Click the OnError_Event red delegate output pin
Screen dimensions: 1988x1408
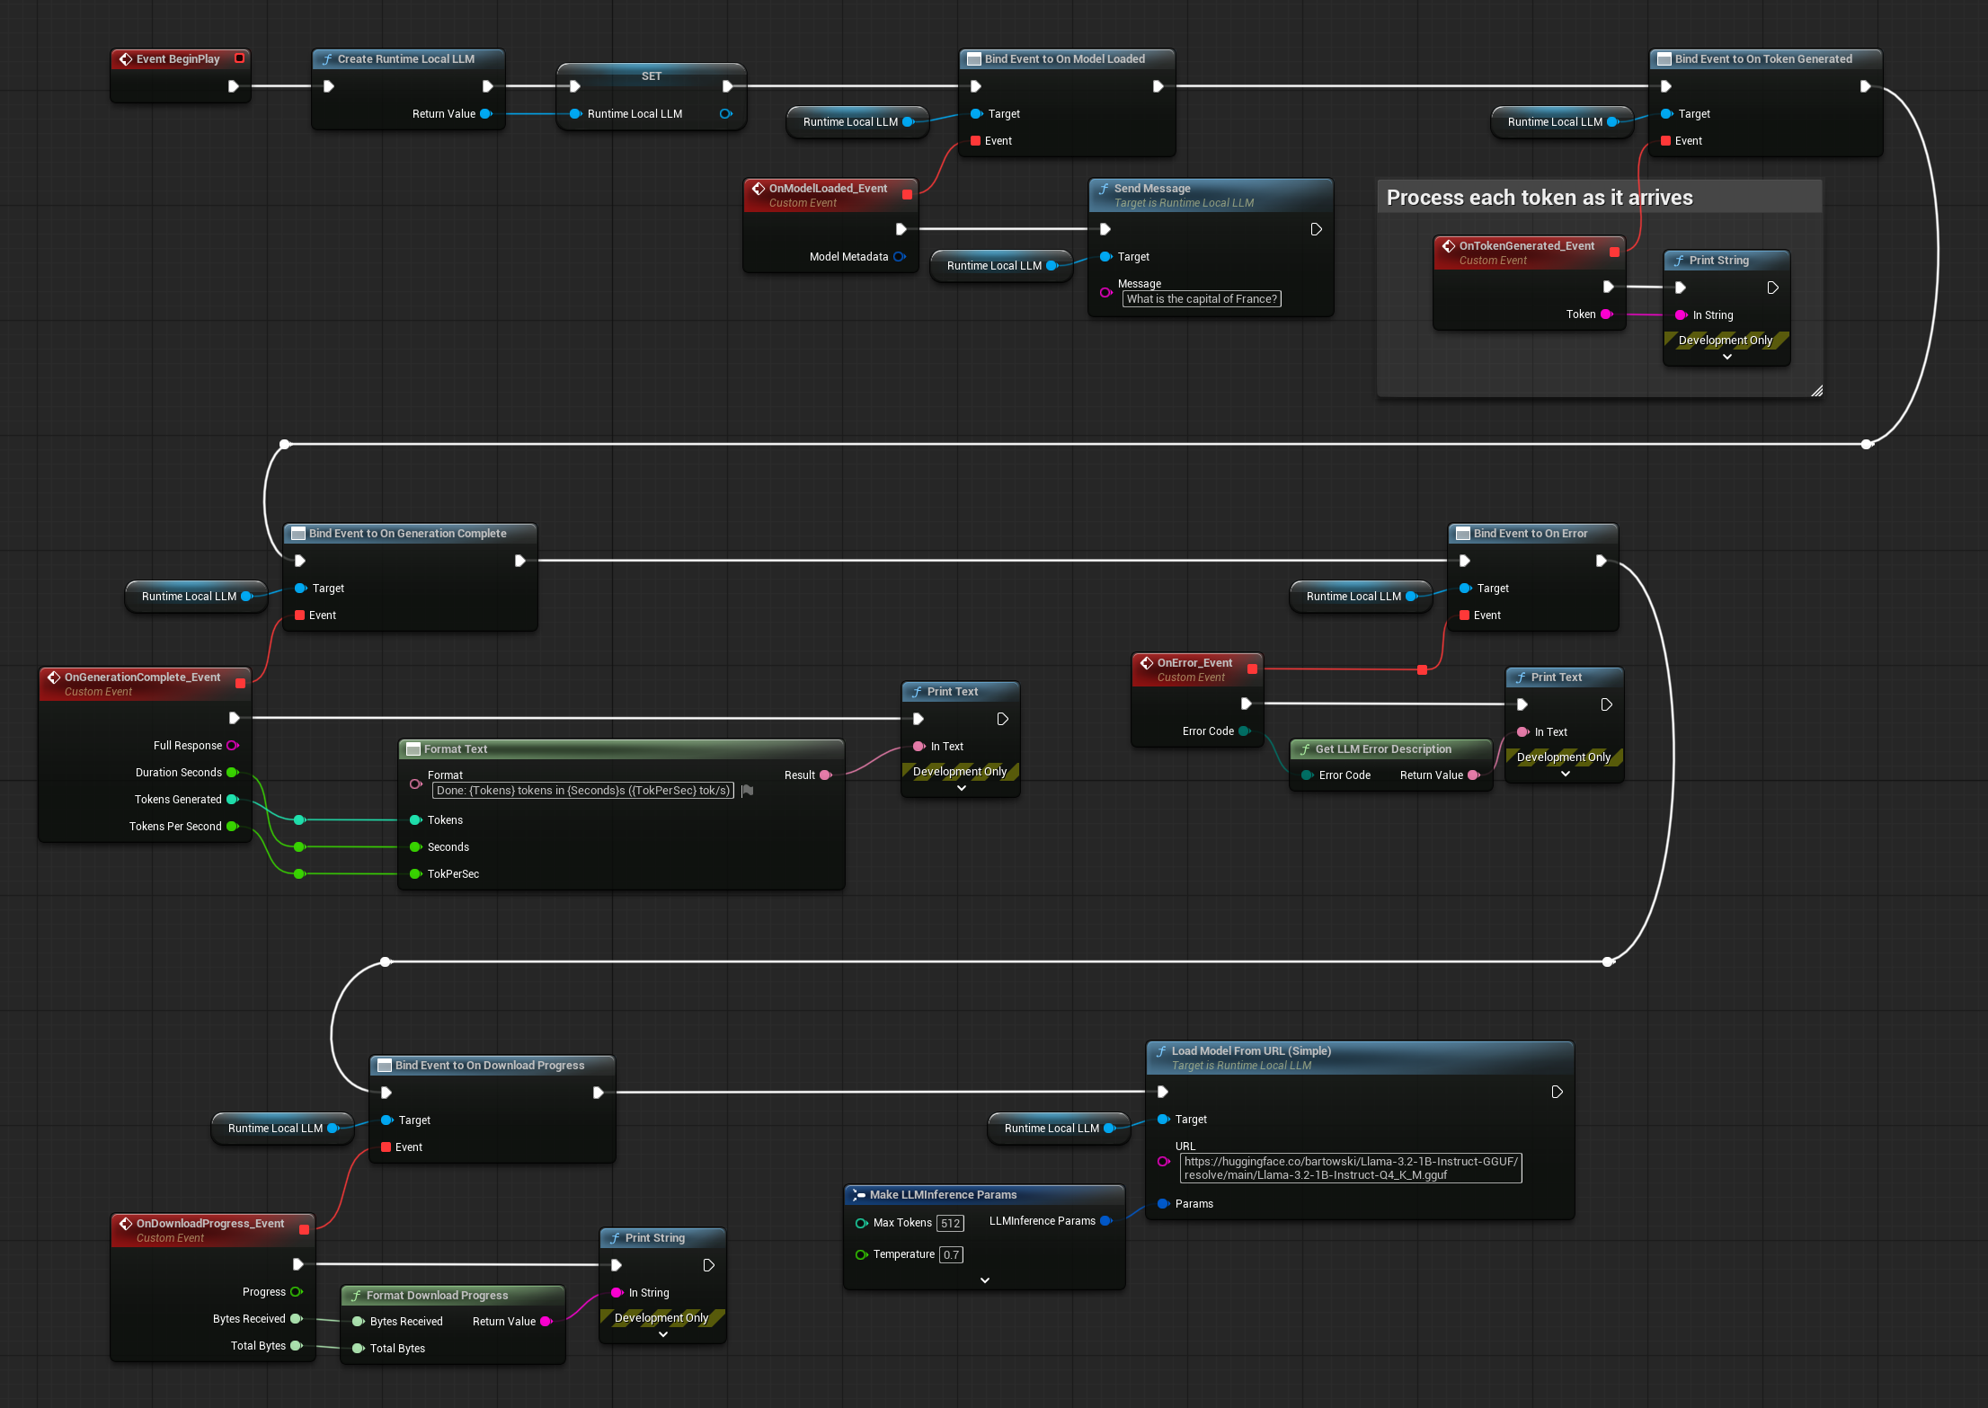1252,669
